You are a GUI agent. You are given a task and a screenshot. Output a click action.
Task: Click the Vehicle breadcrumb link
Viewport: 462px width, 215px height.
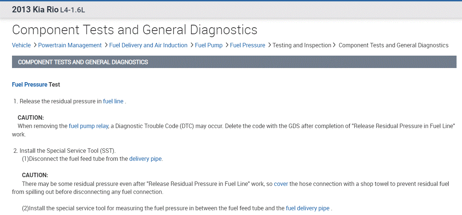click(21, 45)
